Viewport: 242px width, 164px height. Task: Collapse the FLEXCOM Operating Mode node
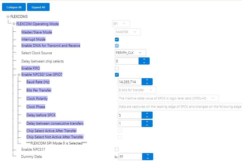[x=14, y=24]
